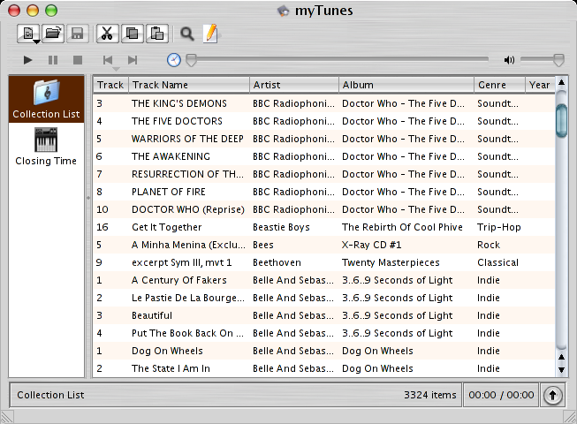This screenshot has height=424, width=577.
Task: Click the volume slider thumb
Action: point(558,60)
